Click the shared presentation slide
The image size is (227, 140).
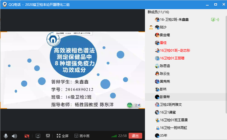click(72, 70)
